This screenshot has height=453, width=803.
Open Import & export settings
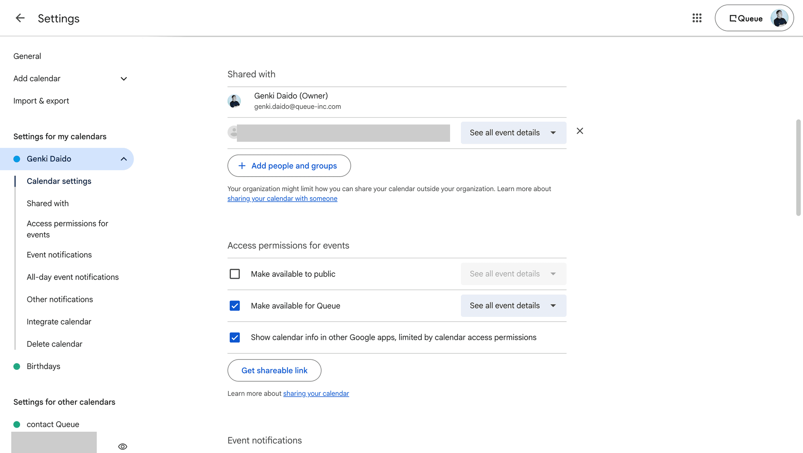pyautogui.click(x=41, y=100)
